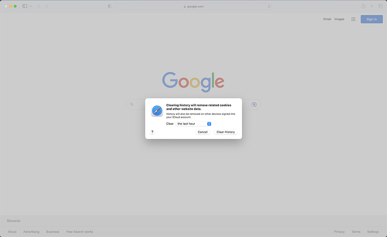Click the google.com address bar
This screenshot has height=237, width=387.
[193, 7]
